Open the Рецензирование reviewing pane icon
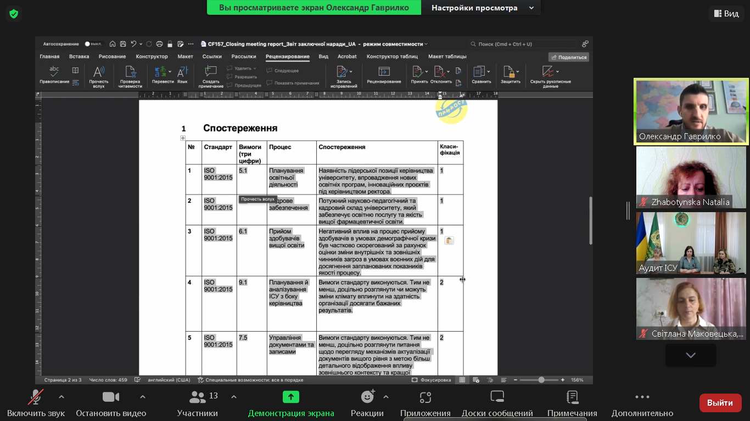 click(x=384, y=72)
